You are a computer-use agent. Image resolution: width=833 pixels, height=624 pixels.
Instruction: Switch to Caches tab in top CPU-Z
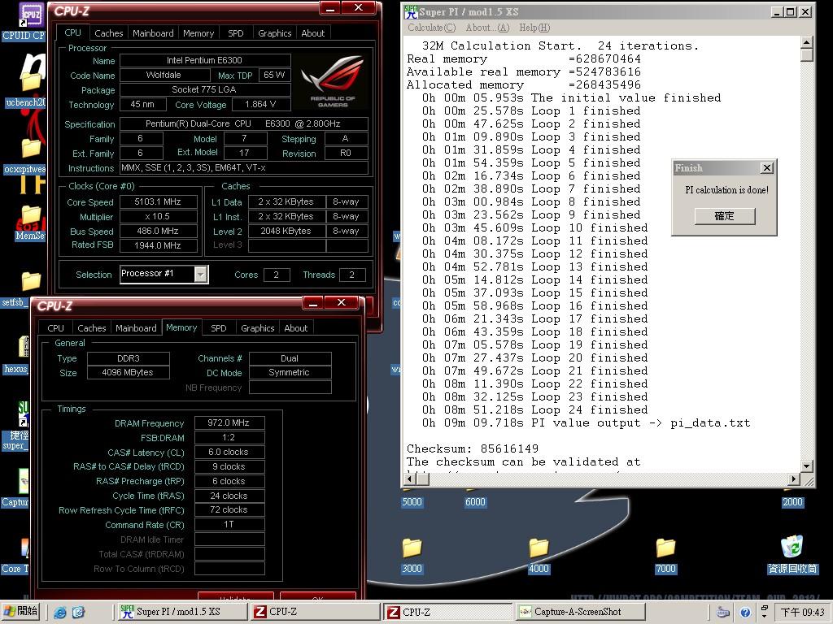tap(108, 33)
